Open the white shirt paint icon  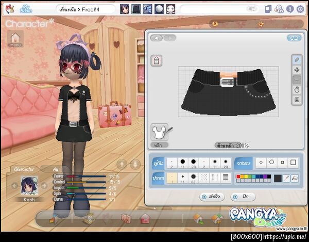(160, 132)
